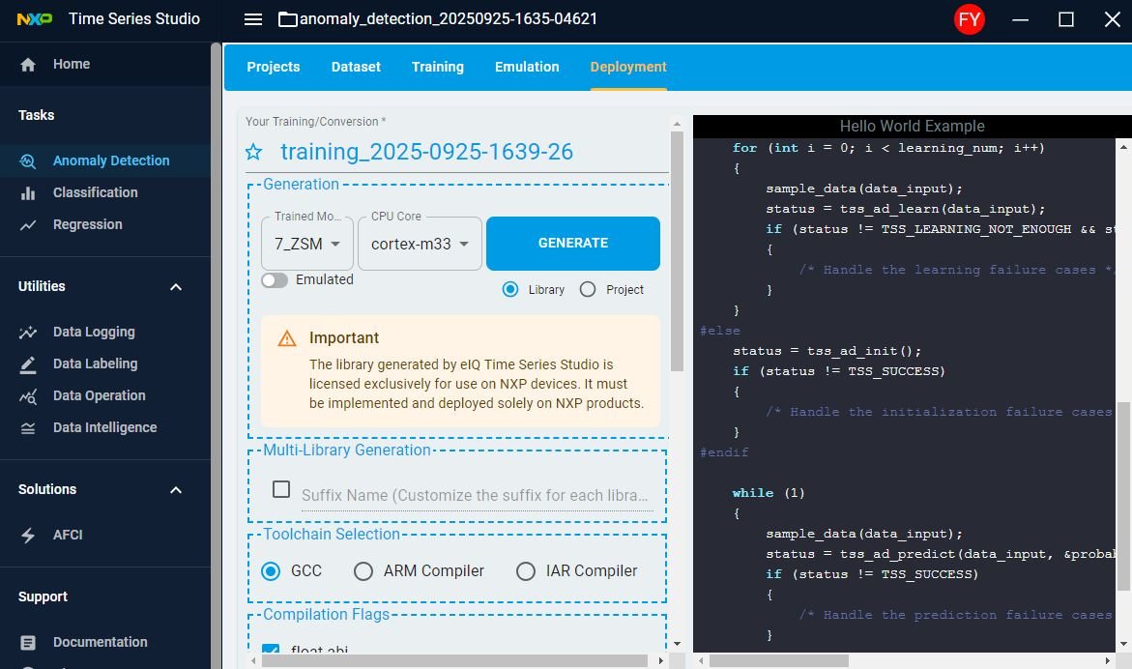Screen dimensions: 1132x669
Task: Click the Data Logging icon
Action: tap(28, 332)
